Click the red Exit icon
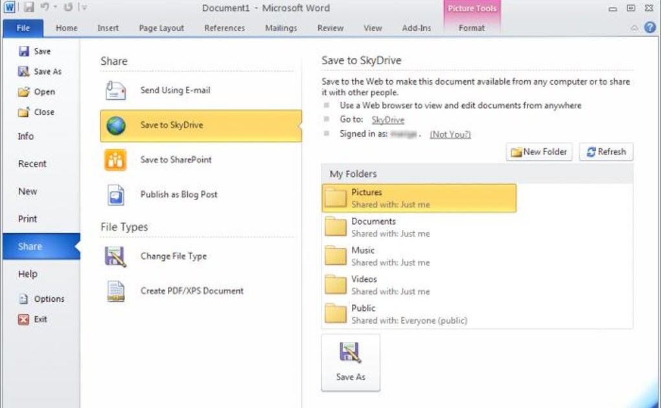Screen dimensions: 661x408 pyautogui.click(x=23, y=319)
